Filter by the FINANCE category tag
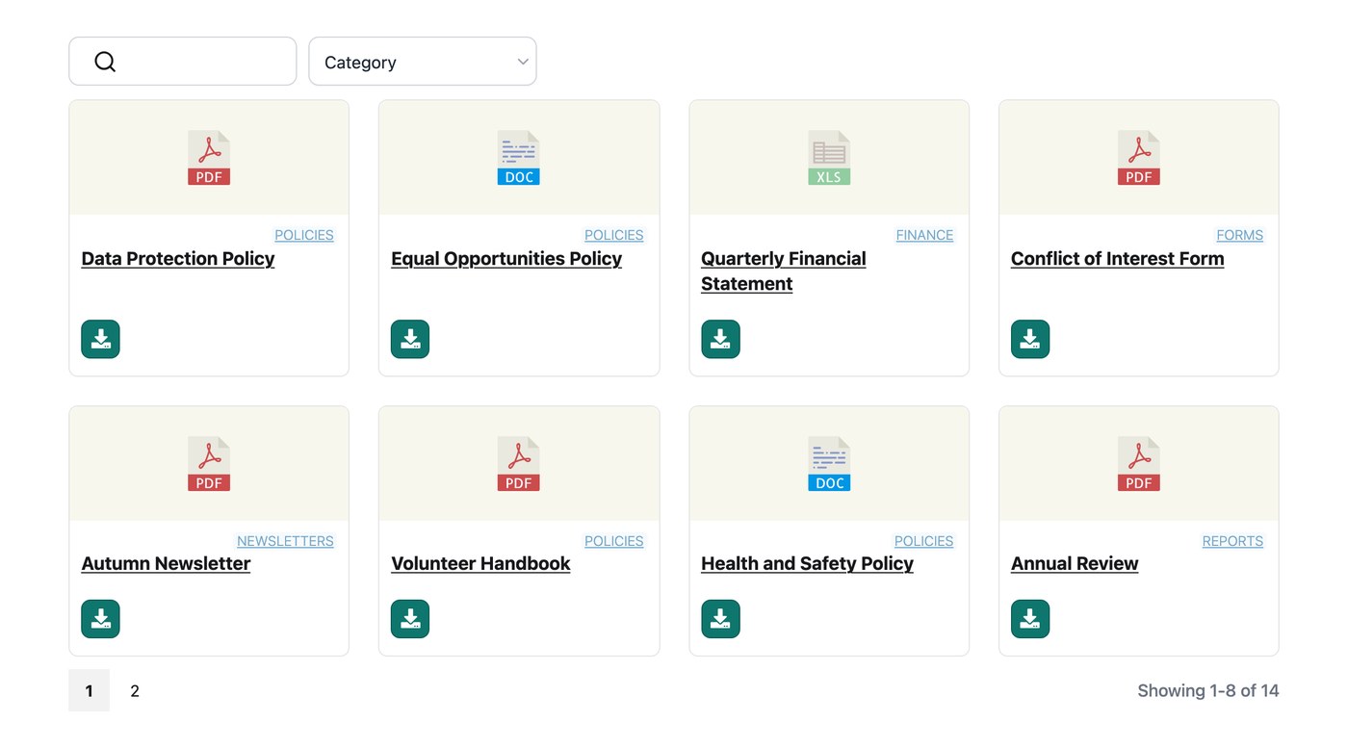The width and height of the screenshot is (1348, 748). point(924,235)
